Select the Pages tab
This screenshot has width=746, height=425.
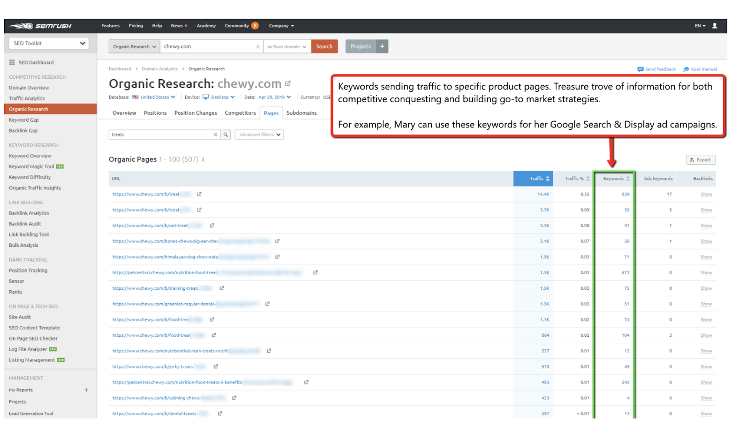point(271,113)
